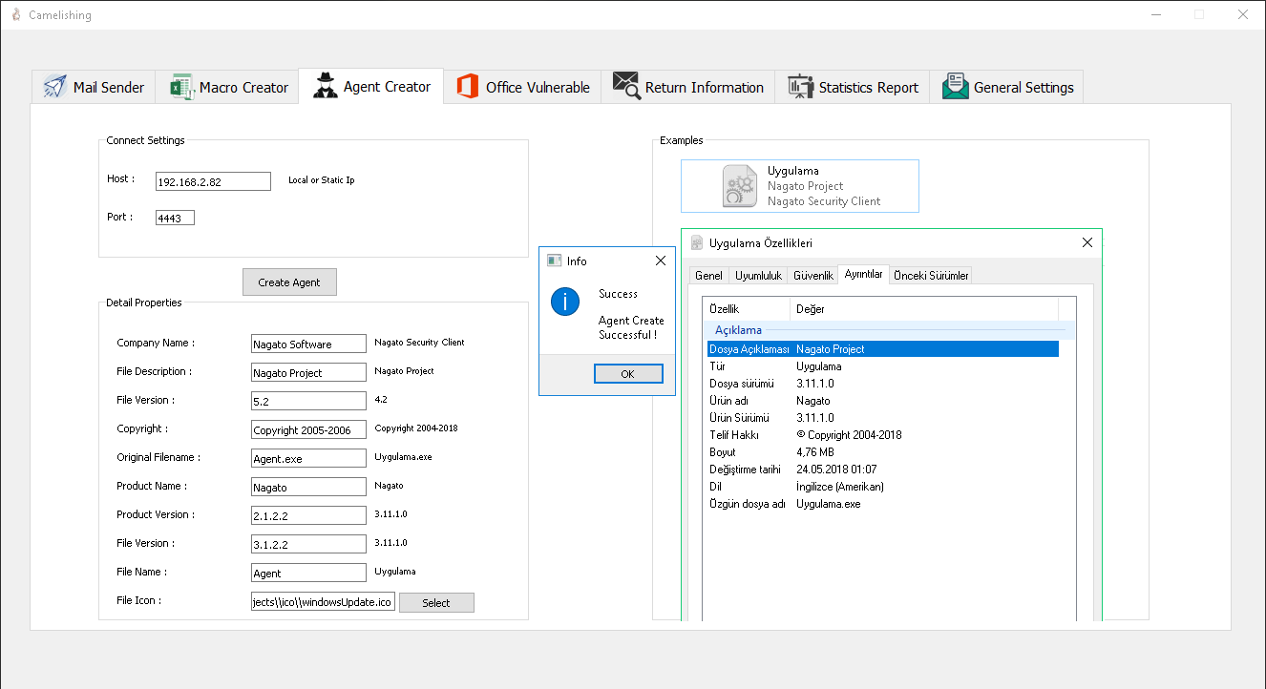The width and height of the screenshot is (1266, 689).
Task: Click the File Icon path field
Action: tap(323, 602)
